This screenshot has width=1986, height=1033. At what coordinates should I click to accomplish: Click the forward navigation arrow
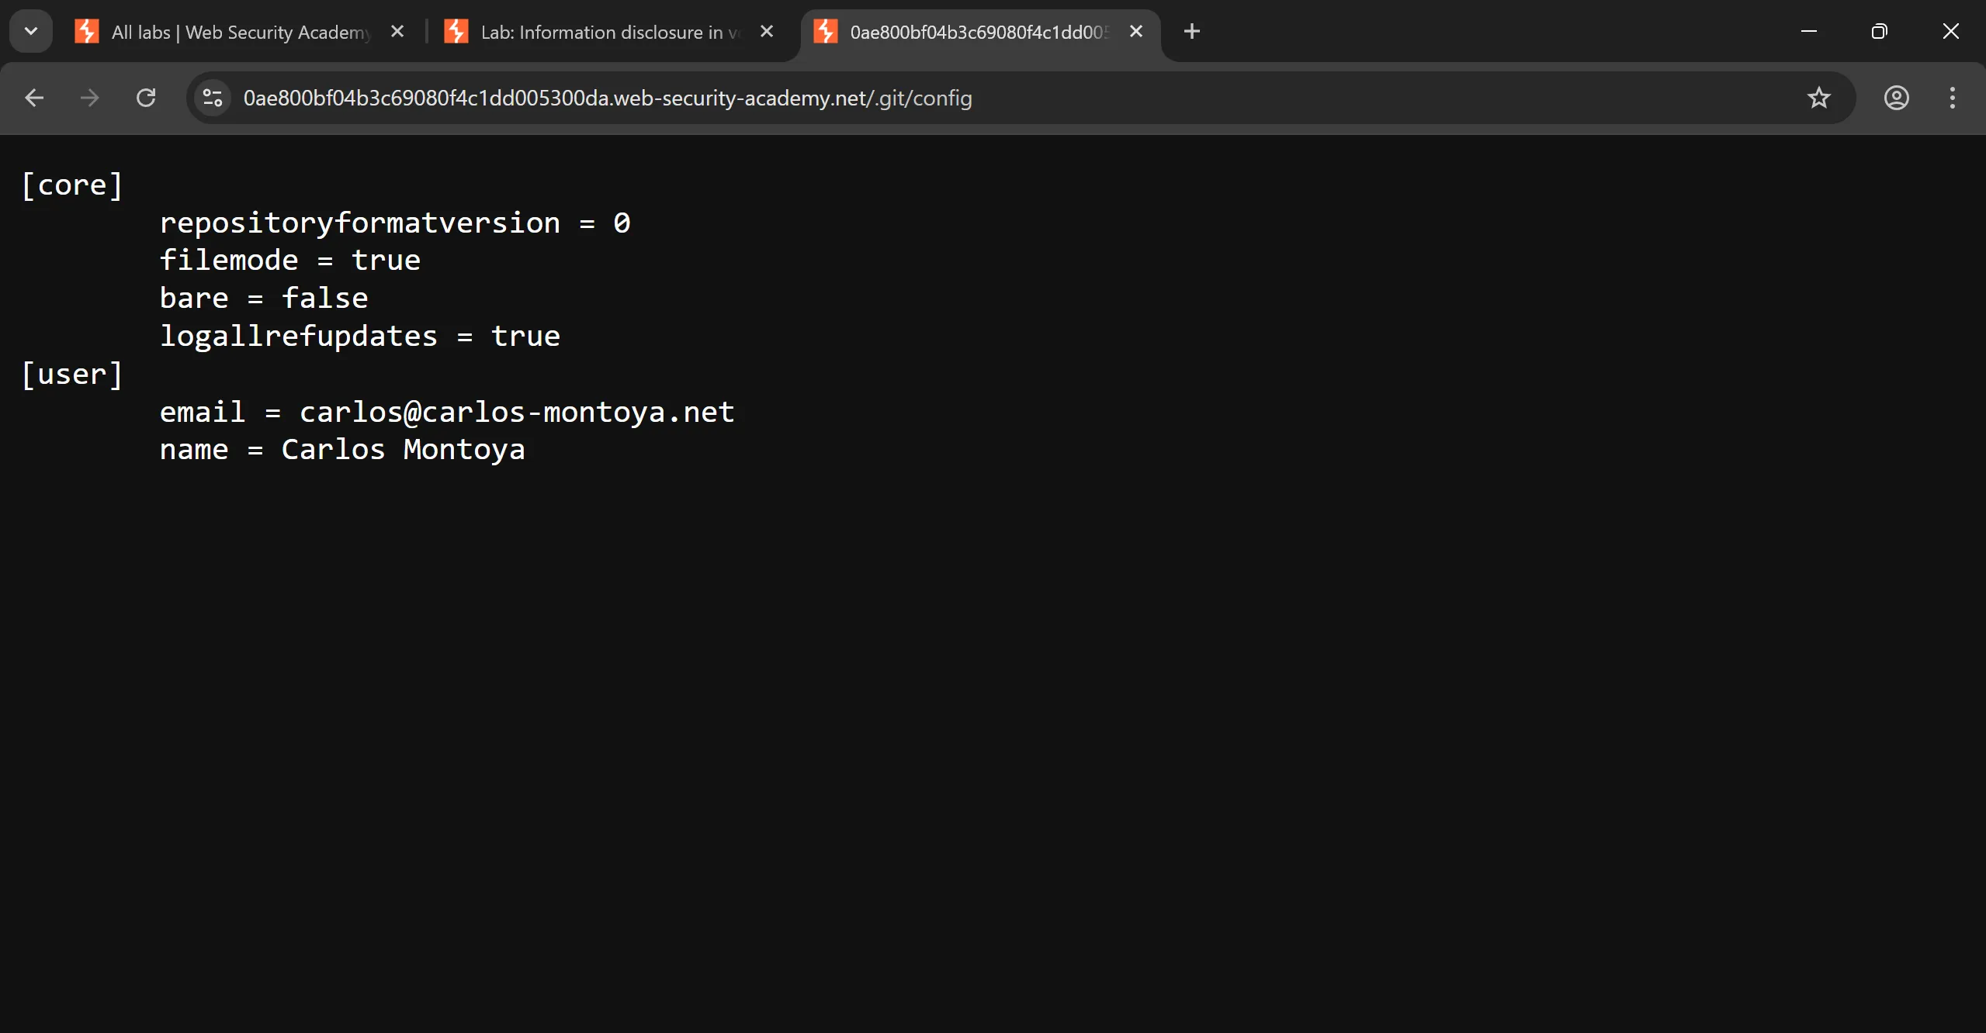pyautogui.click(x=90, y=98)
